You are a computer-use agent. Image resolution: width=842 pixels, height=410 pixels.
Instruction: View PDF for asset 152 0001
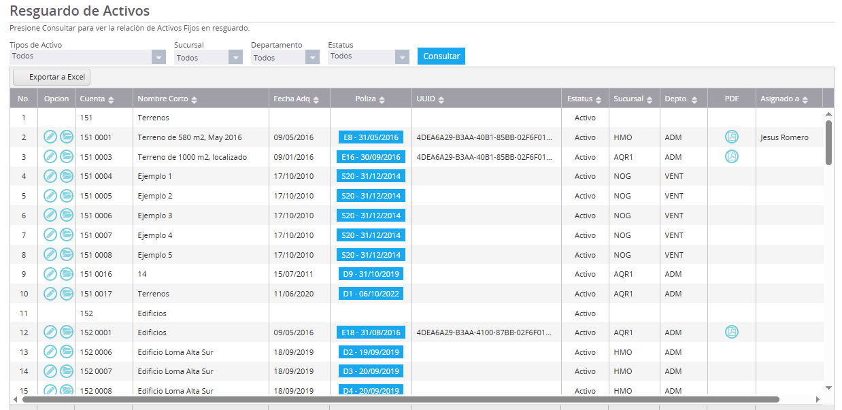coord(732,332)
